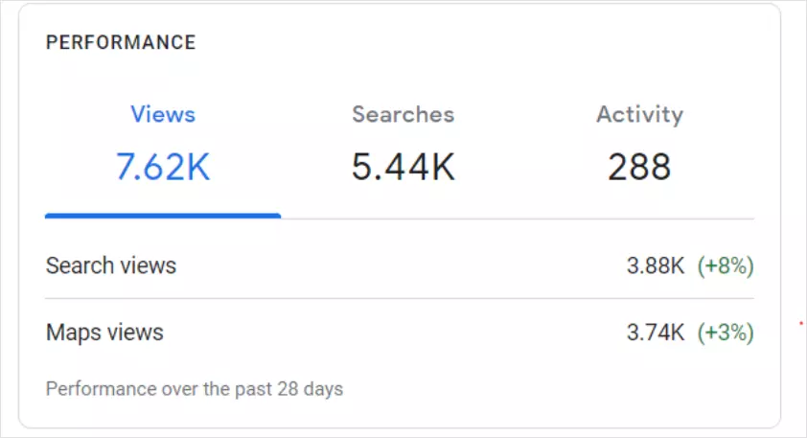Click the '28 days' period text
The image size is (807, 438).
pos(312,389)
